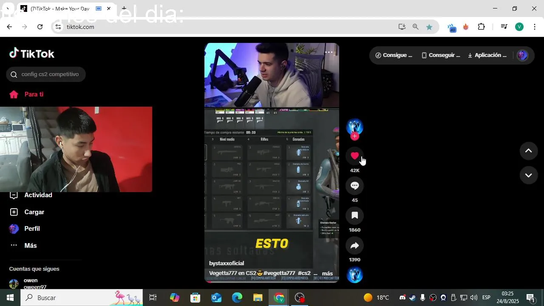The width and height of the screenshot is (544, 306).
Task: Open Outlook from the taskbar
Action: tap(216, 297)
